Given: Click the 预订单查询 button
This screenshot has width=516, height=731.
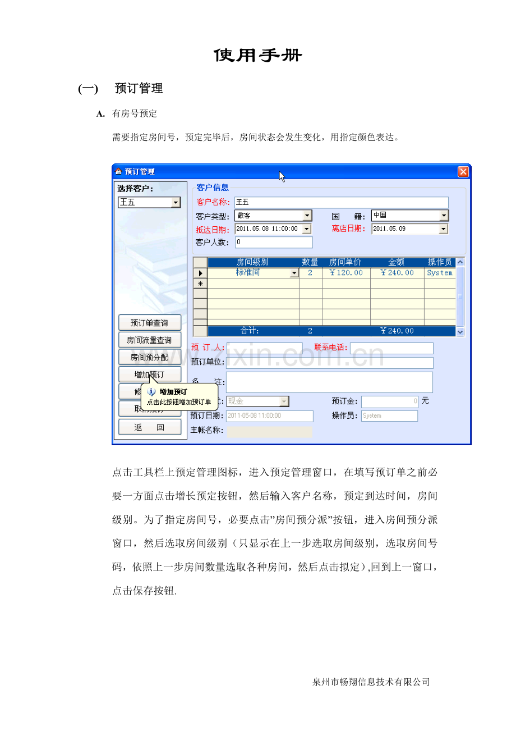Looking at the screenshot, I should 150,323.
